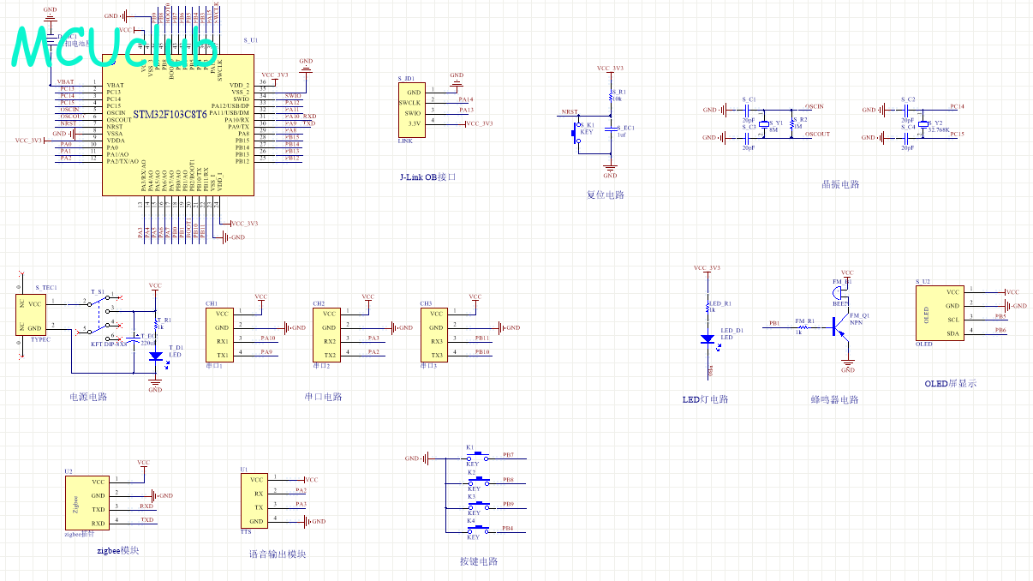Click the PB7 net label beside K1

point(508,454)
